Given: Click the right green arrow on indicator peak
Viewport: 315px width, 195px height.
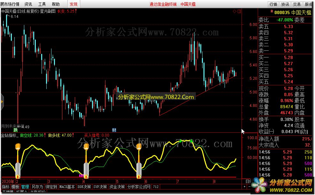Looking at the screenshot, I should point(191,141).
